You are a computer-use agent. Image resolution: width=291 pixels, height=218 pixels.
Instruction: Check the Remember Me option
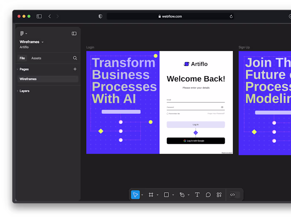(x=168, y=114)
